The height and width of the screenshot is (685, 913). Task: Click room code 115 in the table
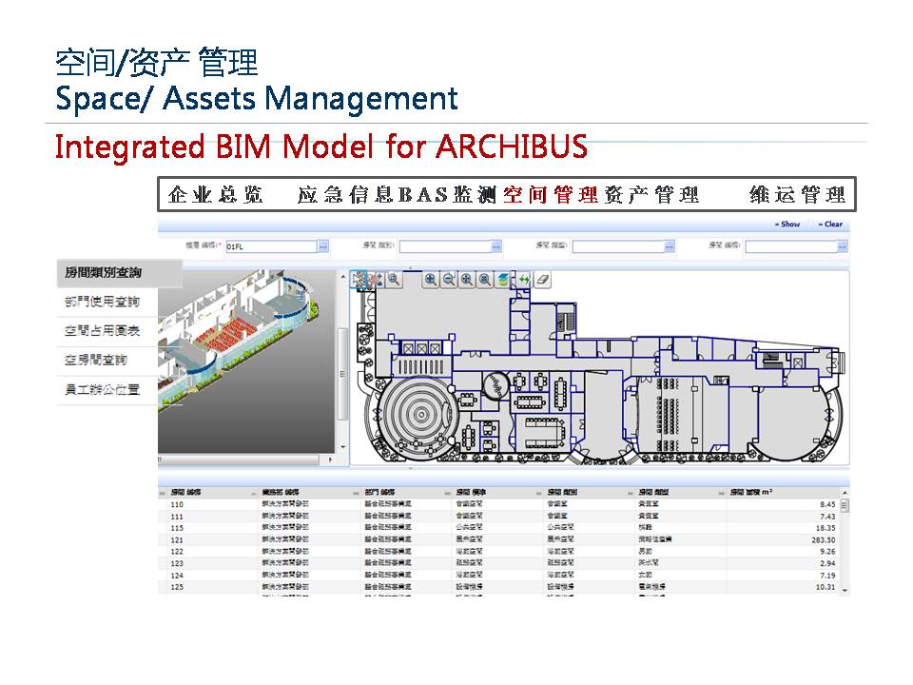pyautogui.click(x=177, y=528)
